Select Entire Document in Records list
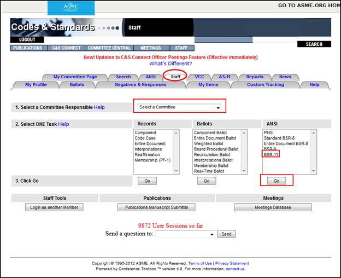Image resolution: width=341 pixels, height=278 pixels. pyautogui.click(x=150, y=144)
